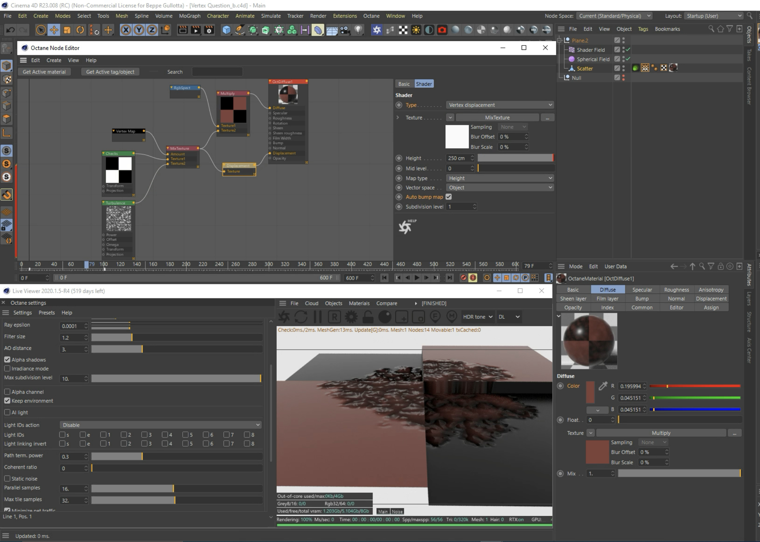Click the Live Viewer lock resolution icon

point(368,317)
